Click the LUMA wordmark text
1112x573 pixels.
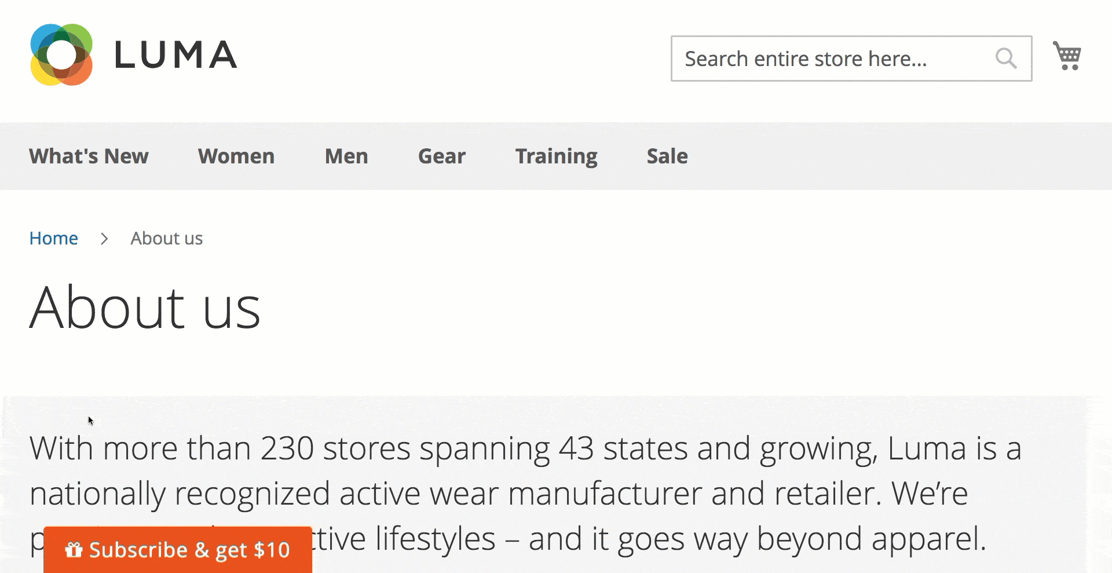click(175, 55)
